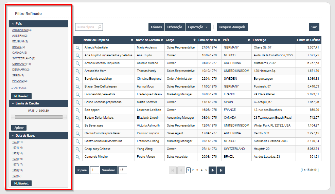Open the Ordenação menu

point(175,27)
